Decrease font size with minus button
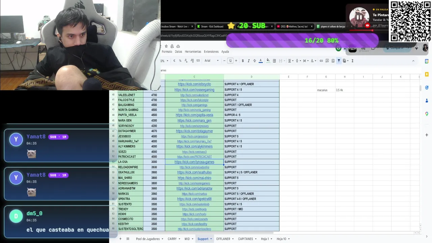This screenshot has width=432, height=243. (x=224, y=61)
